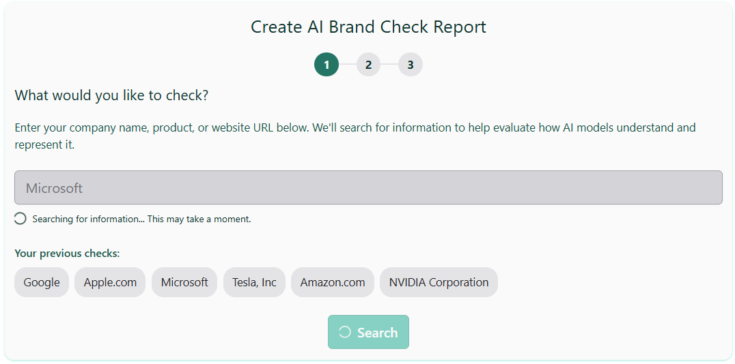Image resolution: width=735 pixels, height=364 pixels.
Task: Go to step 2 in the wizard
Action: tap(368, 65)
